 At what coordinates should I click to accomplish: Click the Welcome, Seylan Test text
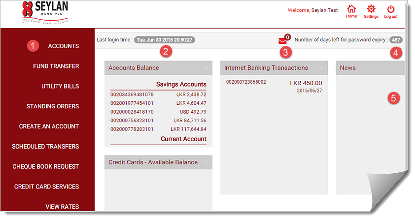pos(312,10)
